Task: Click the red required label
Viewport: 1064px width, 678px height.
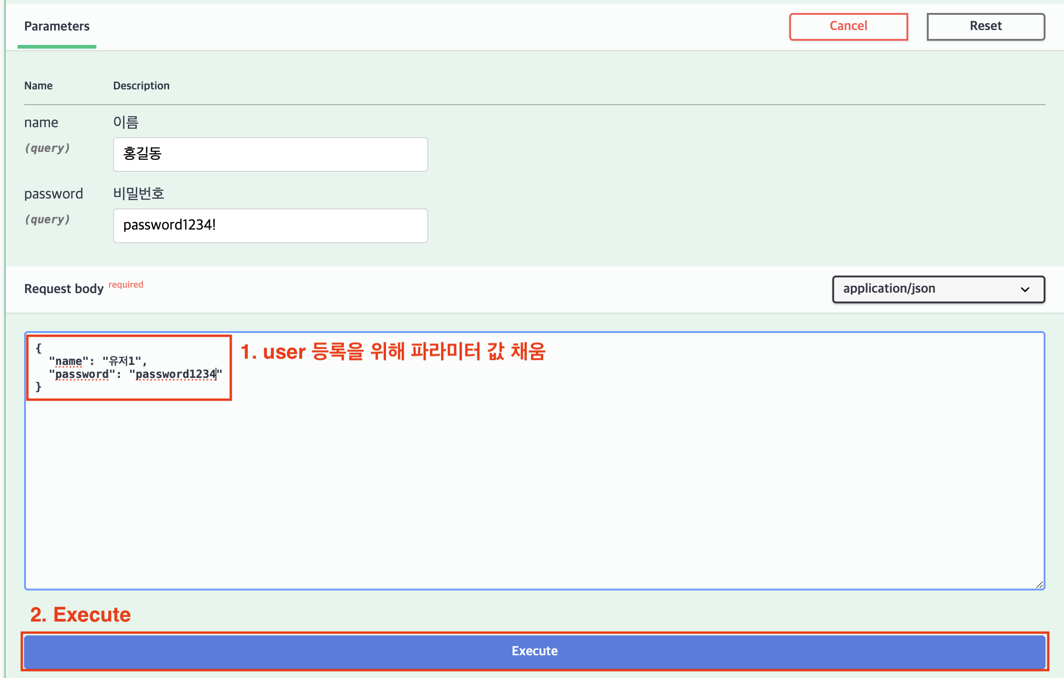Action: tap(126, 284)
